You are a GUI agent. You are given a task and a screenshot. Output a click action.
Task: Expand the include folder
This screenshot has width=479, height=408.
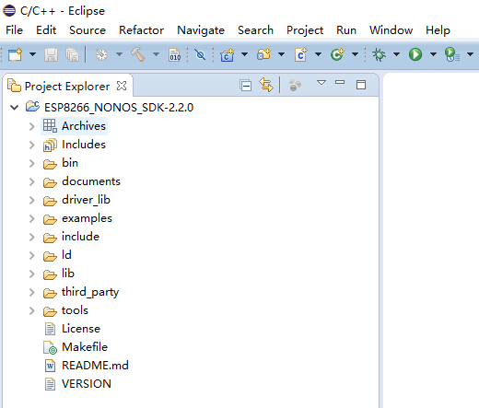(x=32, y=237)
